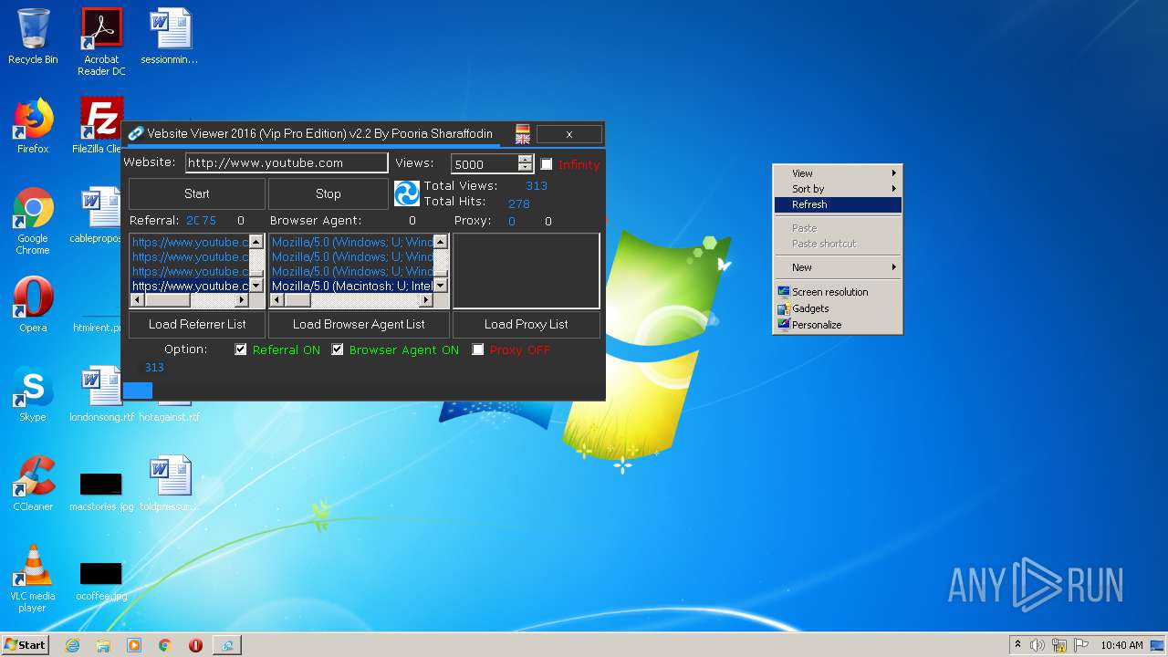Select the VLC media player shortcut

(33, 579)
